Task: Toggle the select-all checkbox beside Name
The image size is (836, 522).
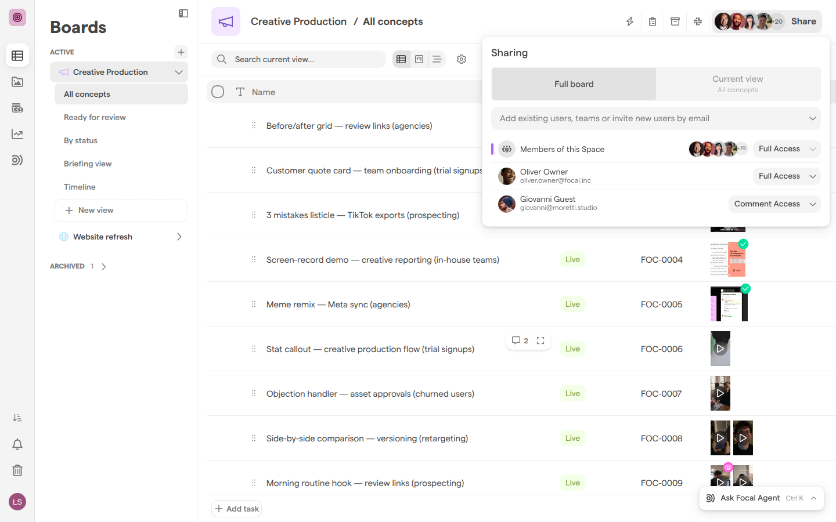Action: pos(218,92)
